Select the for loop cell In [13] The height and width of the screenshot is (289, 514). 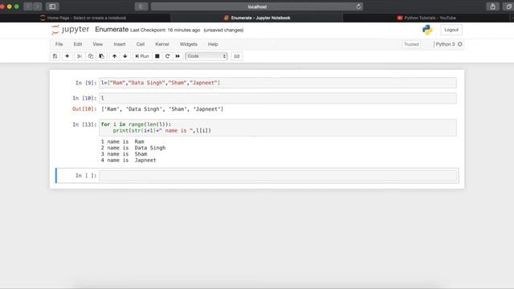coord(278,128)
